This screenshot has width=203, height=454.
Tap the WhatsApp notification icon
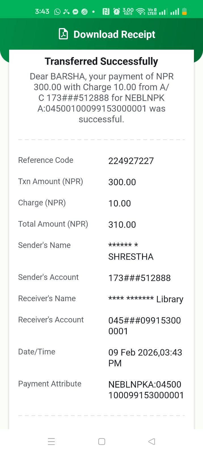[57, 12]
